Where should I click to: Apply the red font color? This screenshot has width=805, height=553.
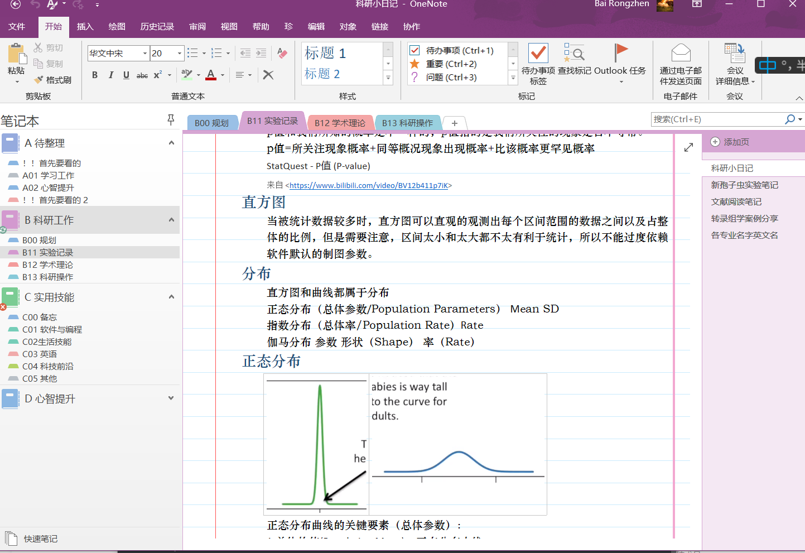[211, 75]
